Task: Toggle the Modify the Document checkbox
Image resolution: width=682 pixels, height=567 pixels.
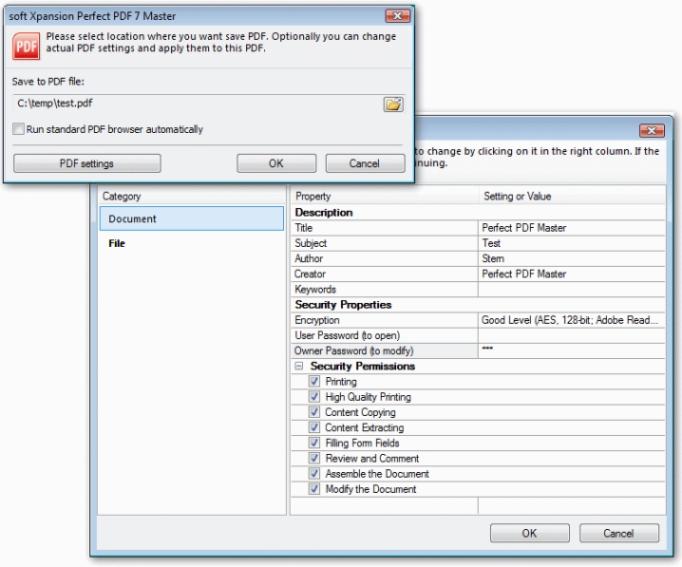Action: click(313, 489)
